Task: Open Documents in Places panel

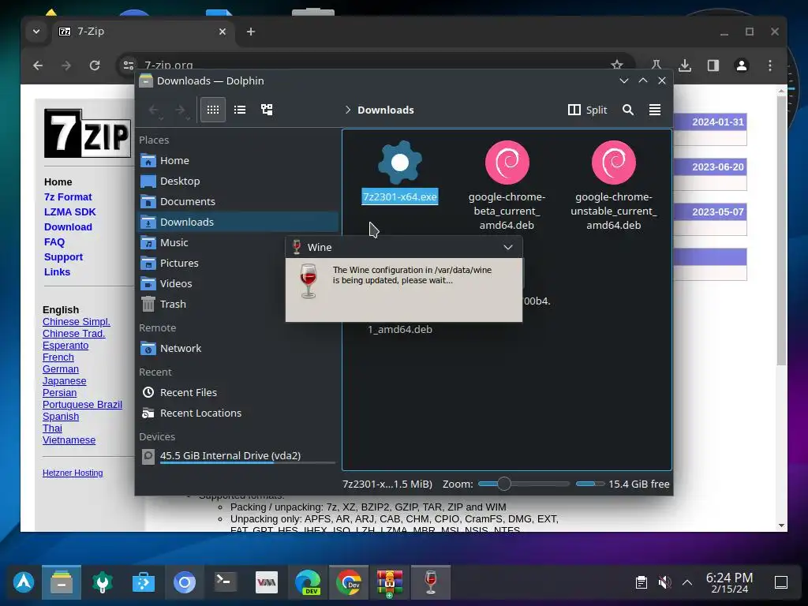Action: coord(238,201)
